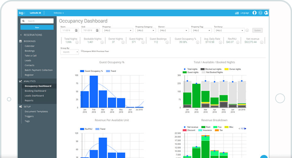Click info icon next to Total Nights
This screenshot has height=158, width=292.
[x=77, y=42]
